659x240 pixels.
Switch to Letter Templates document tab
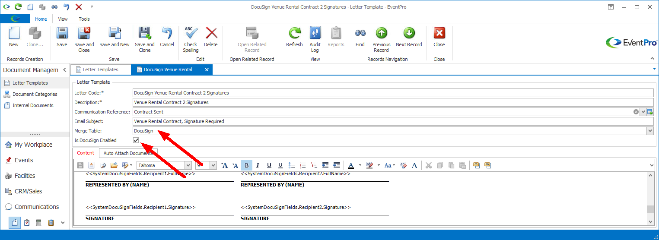coord(101,69)
